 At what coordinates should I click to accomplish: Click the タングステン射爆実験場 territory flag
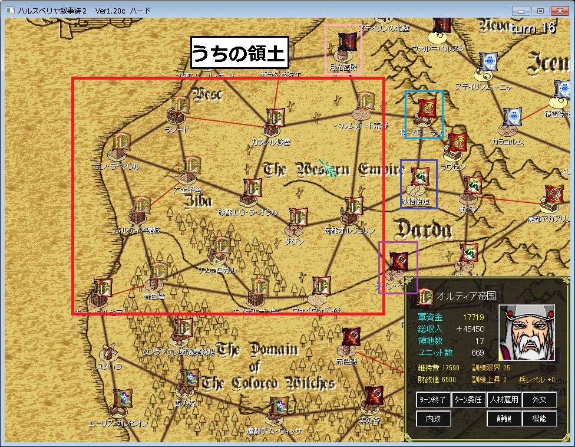click(183, 327)
